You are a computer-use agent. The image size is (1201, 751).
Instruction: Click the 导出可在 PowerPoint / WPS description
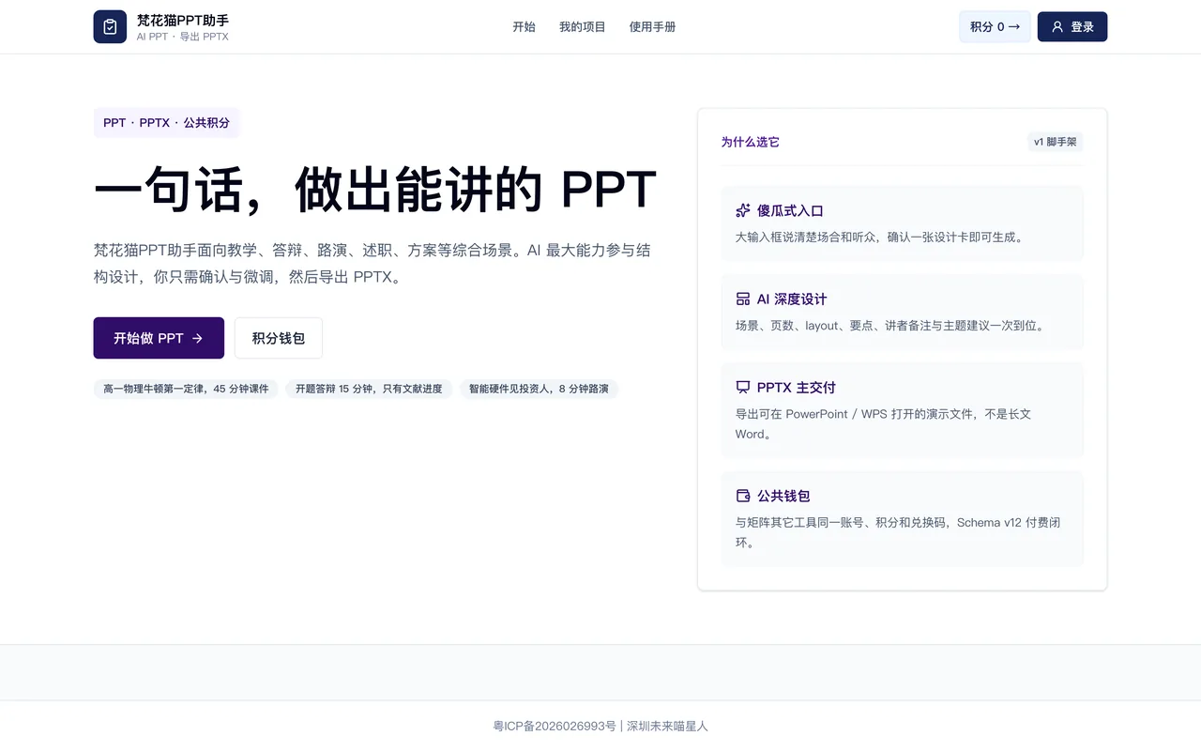coord(884,423)
